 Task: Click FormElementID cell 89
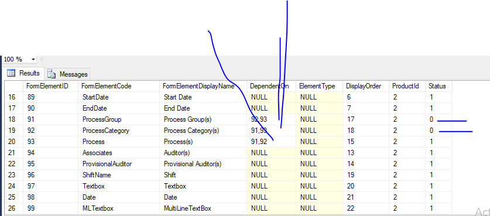[x=50, y=97]
